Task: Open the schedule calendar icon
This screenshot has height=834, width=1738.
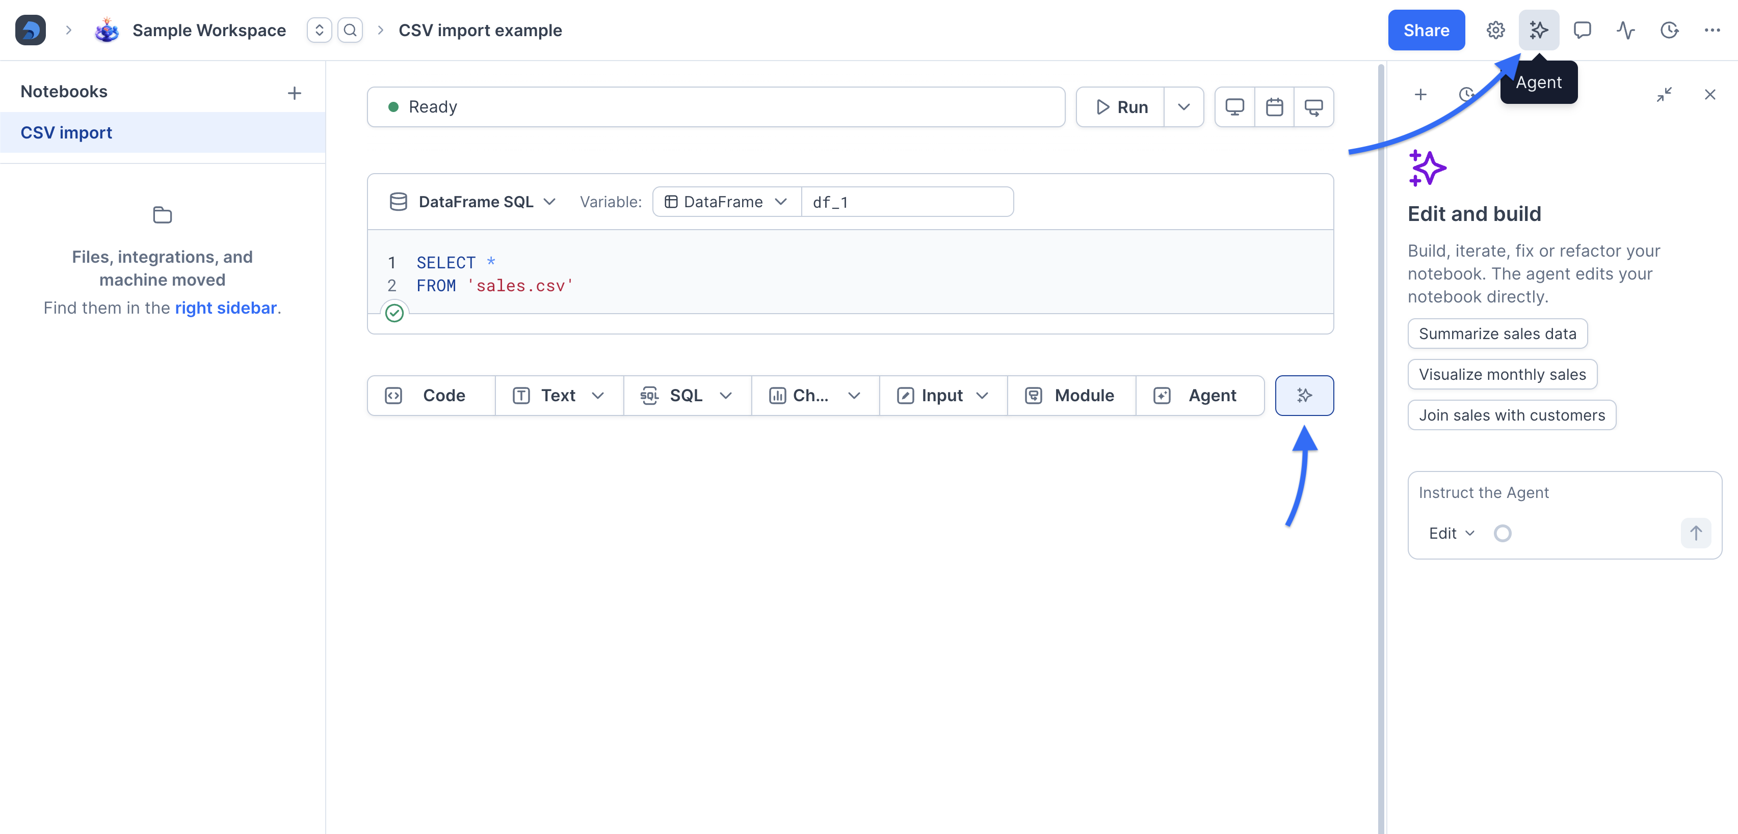Action: [1275, 107]
